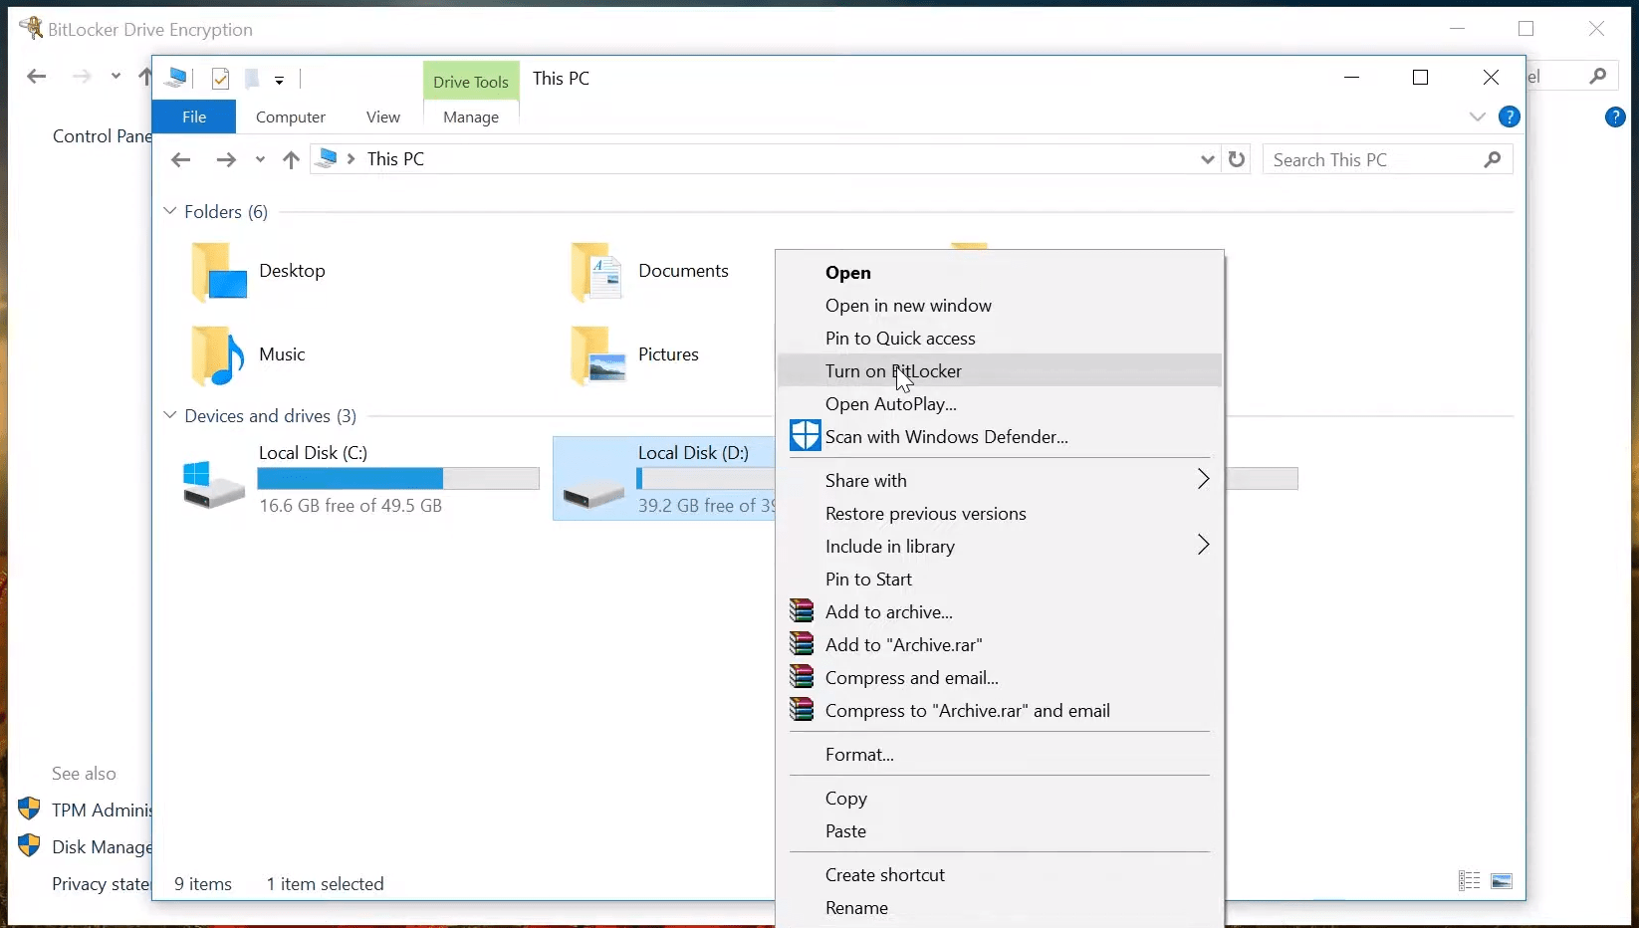Open the Privacy statement link
The width and height of the screenshot is (1639, 928).
[x=100, y=884]
